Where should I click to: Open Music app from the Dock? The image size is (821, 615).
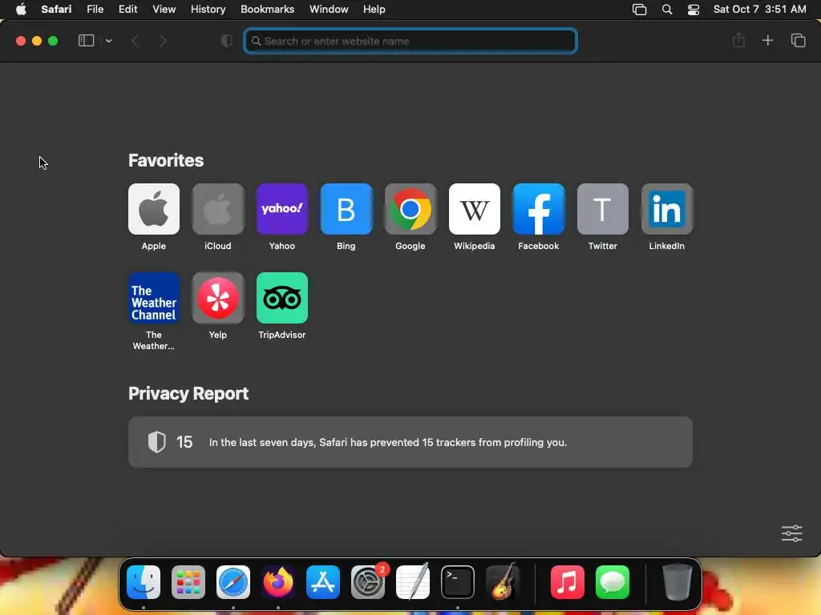click(568, 582)
